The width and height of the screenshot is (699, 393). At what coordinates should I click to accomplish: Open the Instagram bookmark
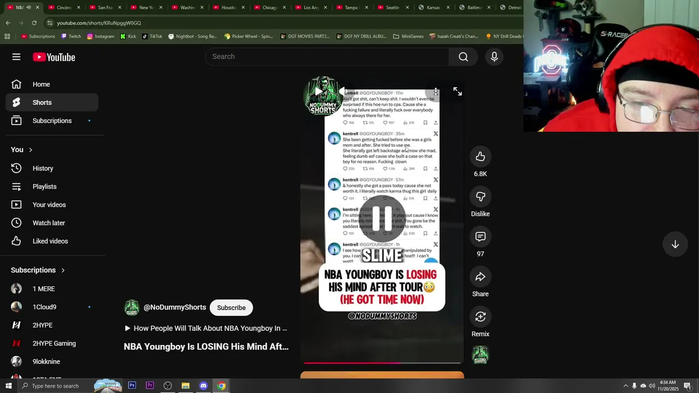pos(100,36)
